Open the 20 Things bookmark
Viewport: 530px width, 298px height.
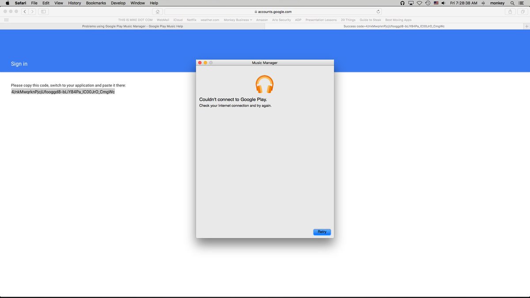pos(348,20)
